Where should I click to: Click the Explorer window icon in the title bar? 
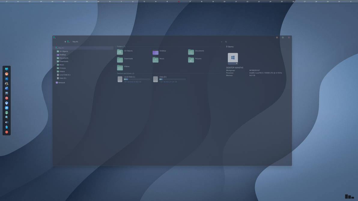tap(54, 37)
